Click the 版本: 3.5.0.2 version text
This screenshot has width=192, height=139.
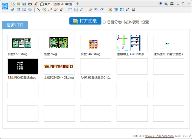[x=183, y=136]
